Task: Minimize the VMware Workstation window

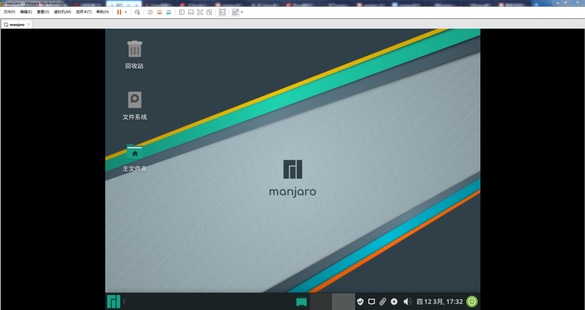Action: coord(558,3)
